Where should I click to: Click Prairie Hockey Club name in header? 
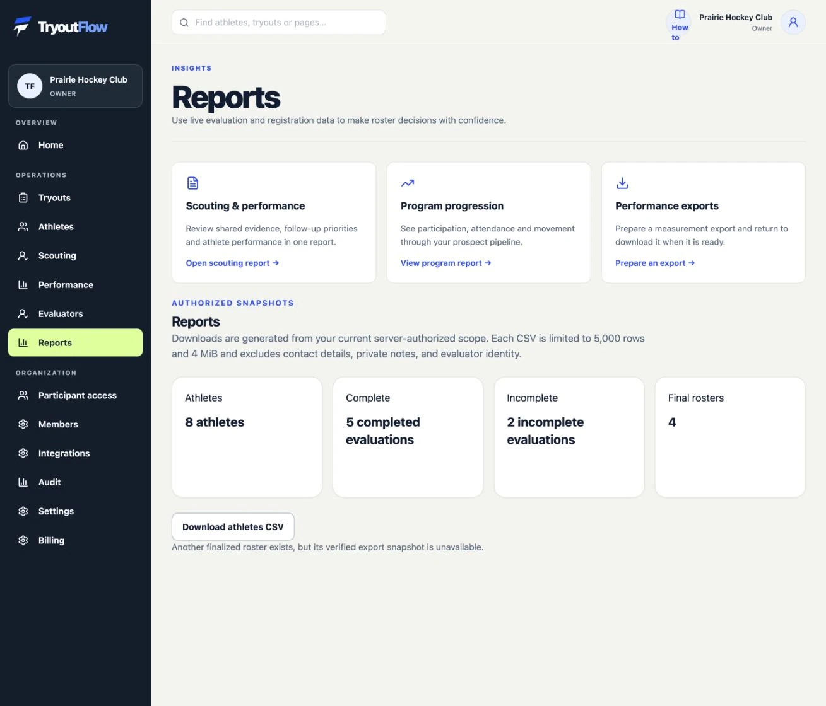pos(736,18)
